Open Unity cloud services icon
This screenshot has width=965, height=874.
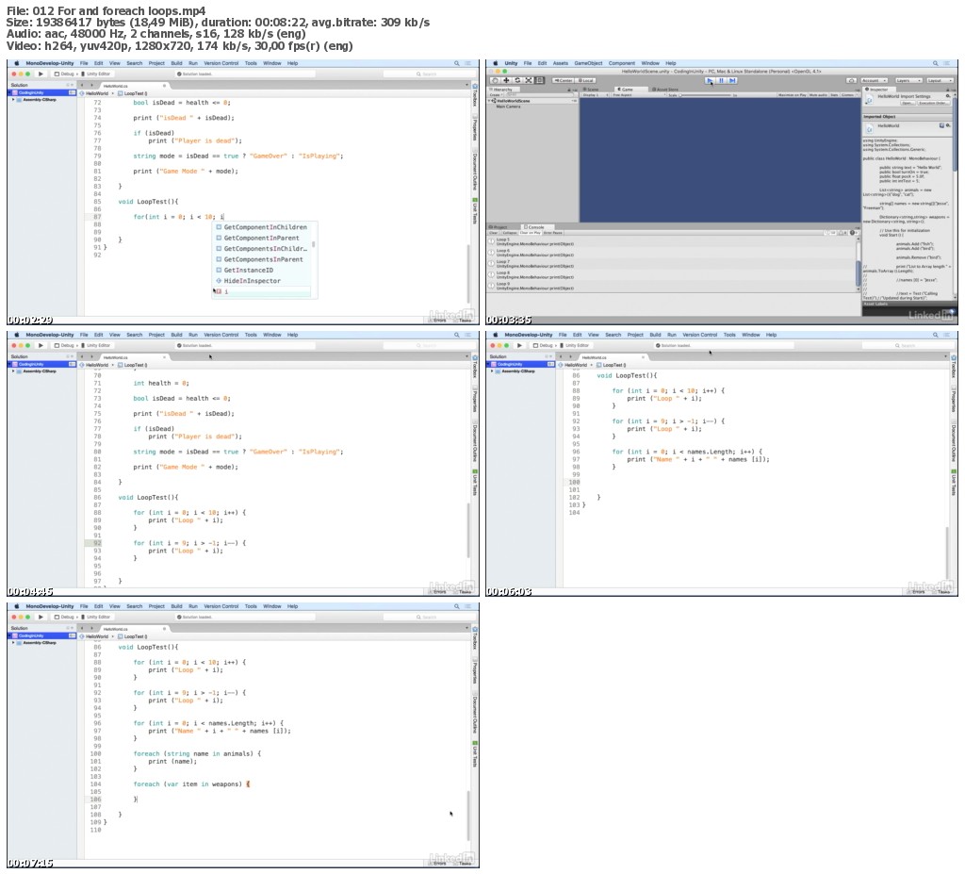(x=851, y=81)
